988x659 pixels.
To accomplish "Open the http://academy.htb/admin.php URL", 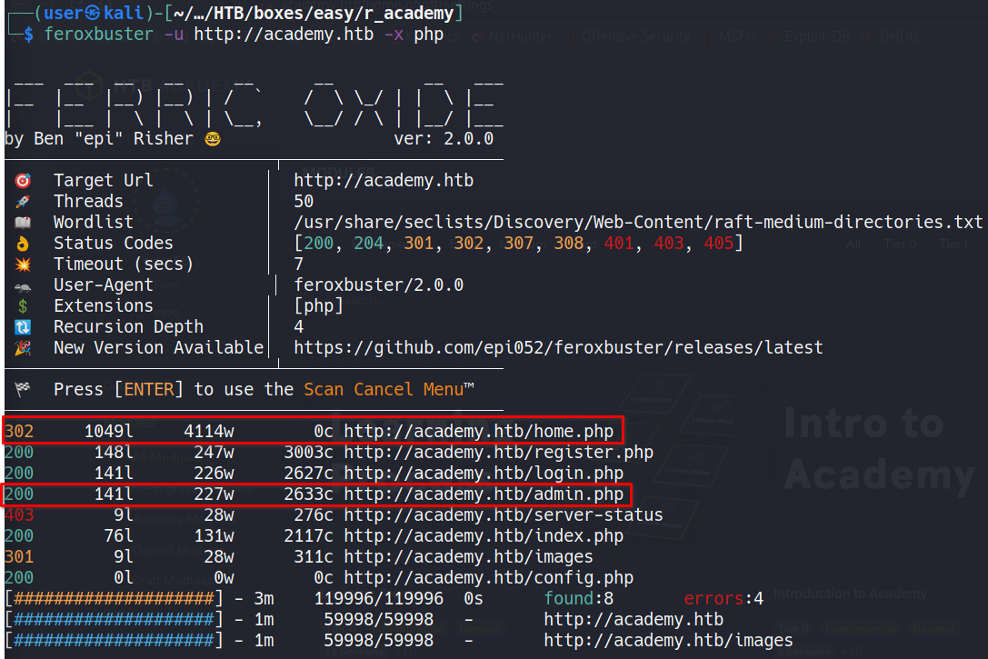I will 484,494.
